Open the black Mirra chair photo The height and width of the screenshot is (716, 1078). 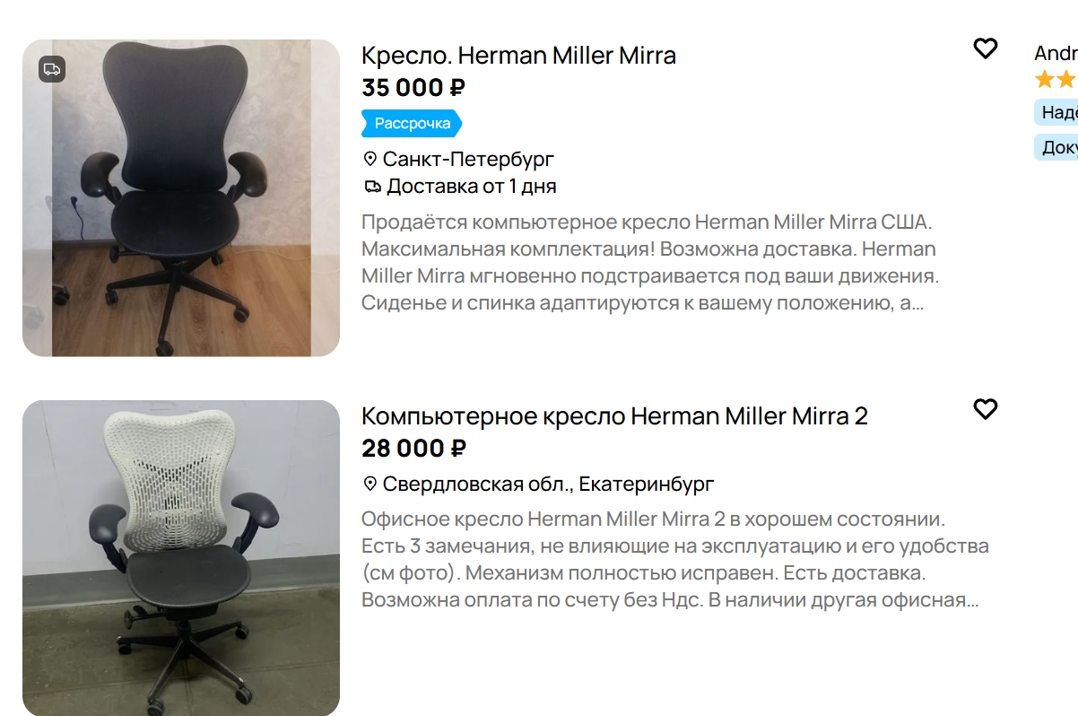(181, 198)
